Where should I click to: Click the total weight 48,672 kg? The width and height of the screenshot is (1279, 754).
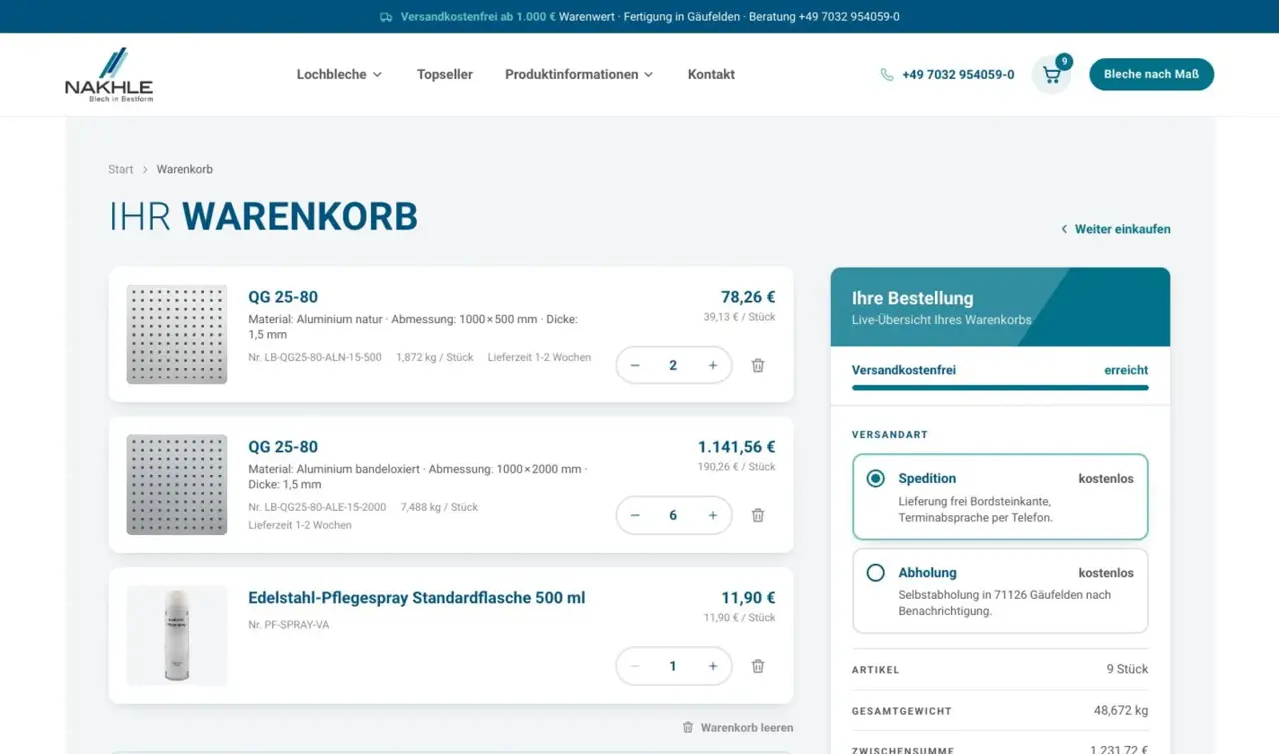tap(1121, 711)
